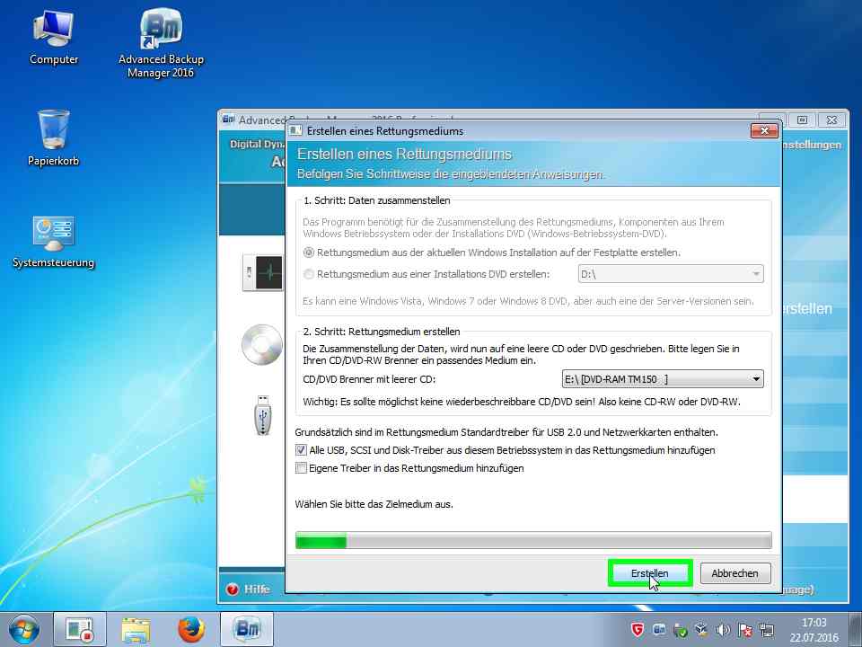Viewport: 862px width, 647px height.
Task: Click the '2. Schritt: Rettungsmedium erstellen' heading
Action: 382,332
